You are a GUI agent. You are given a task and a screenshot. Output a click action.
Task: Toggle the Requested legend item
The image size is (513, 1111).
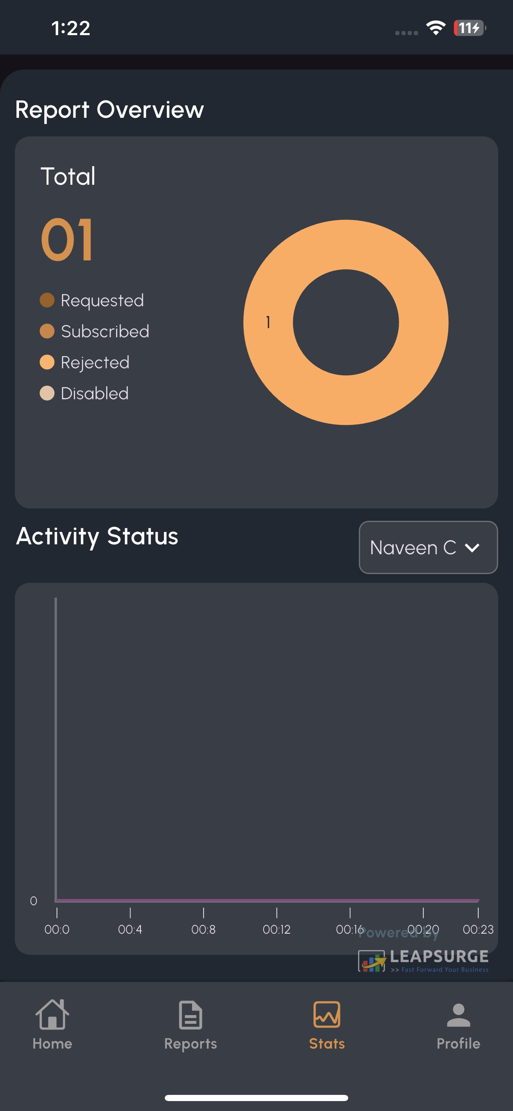92,300
